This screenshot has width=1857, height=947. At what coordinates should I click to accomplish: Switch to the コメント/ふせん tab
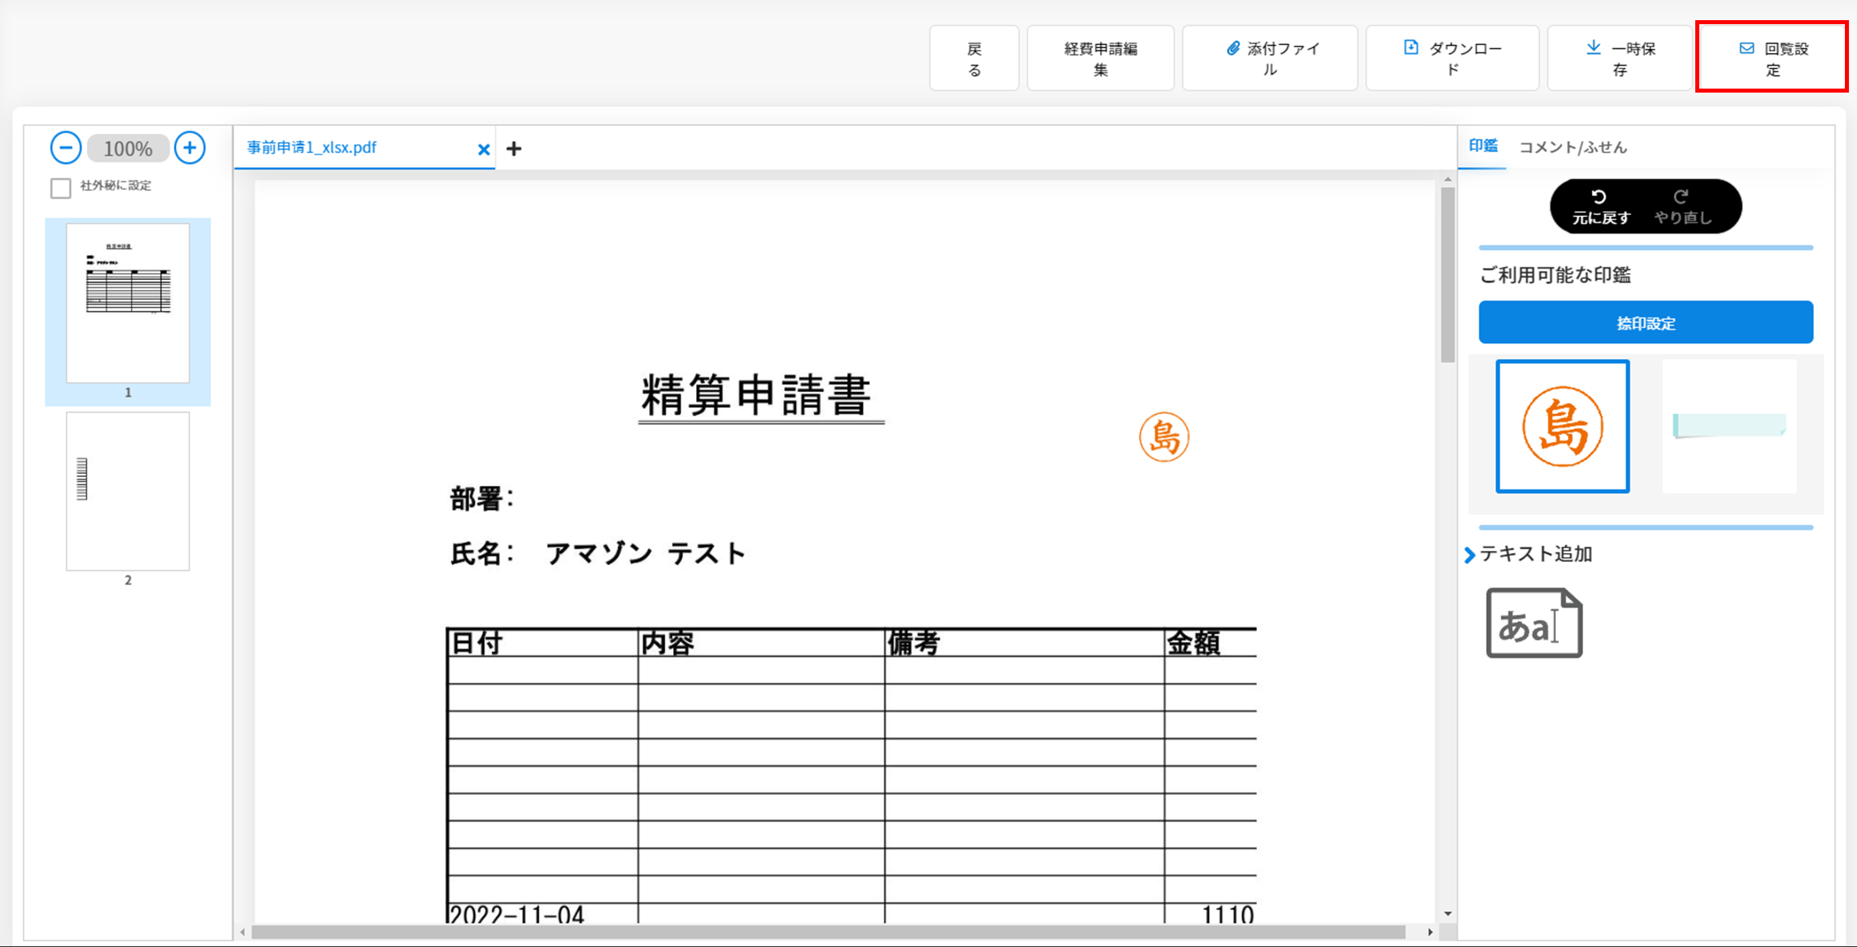(x=1573, y=147)
